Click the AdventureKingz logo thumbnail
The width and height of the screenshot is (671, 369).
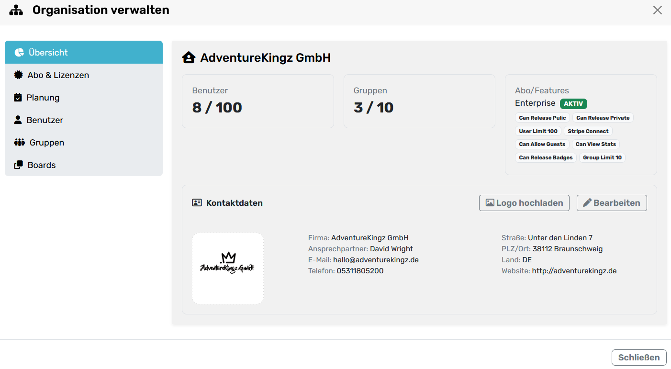(228, 268)
